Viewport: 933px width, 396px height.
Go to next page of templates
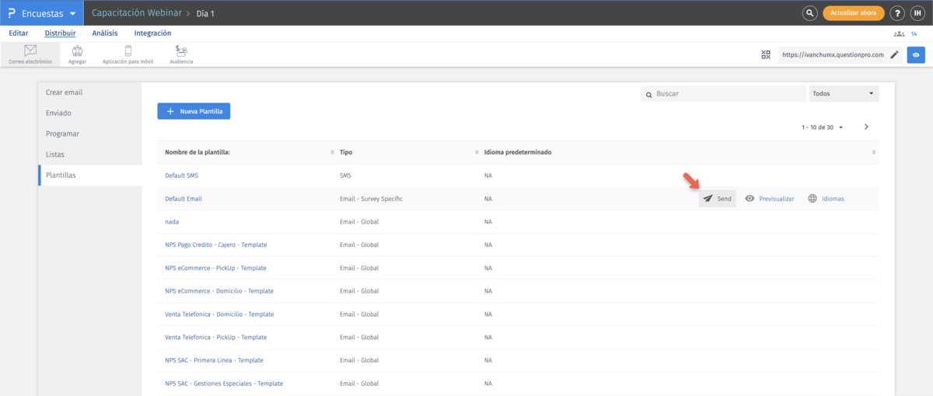(866, 127)
